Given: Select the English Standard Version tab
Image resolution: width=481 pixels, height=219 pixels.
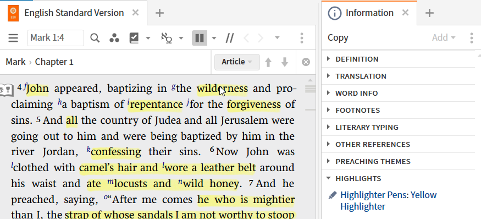Looking at the screenshot, I should click(74, 13).
